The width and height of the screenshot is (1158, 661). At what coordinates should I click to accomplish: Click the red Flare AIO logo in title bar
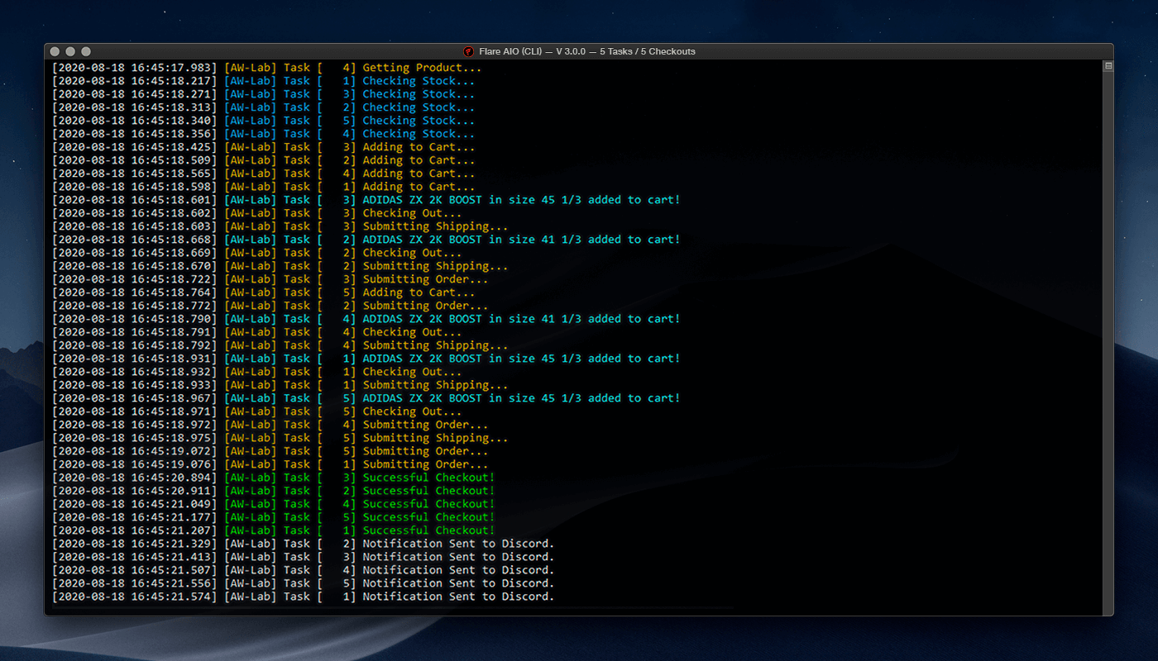(x=468, y=51)
